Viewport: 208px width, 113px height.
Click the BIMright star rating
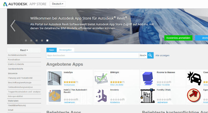coord(116,82)
